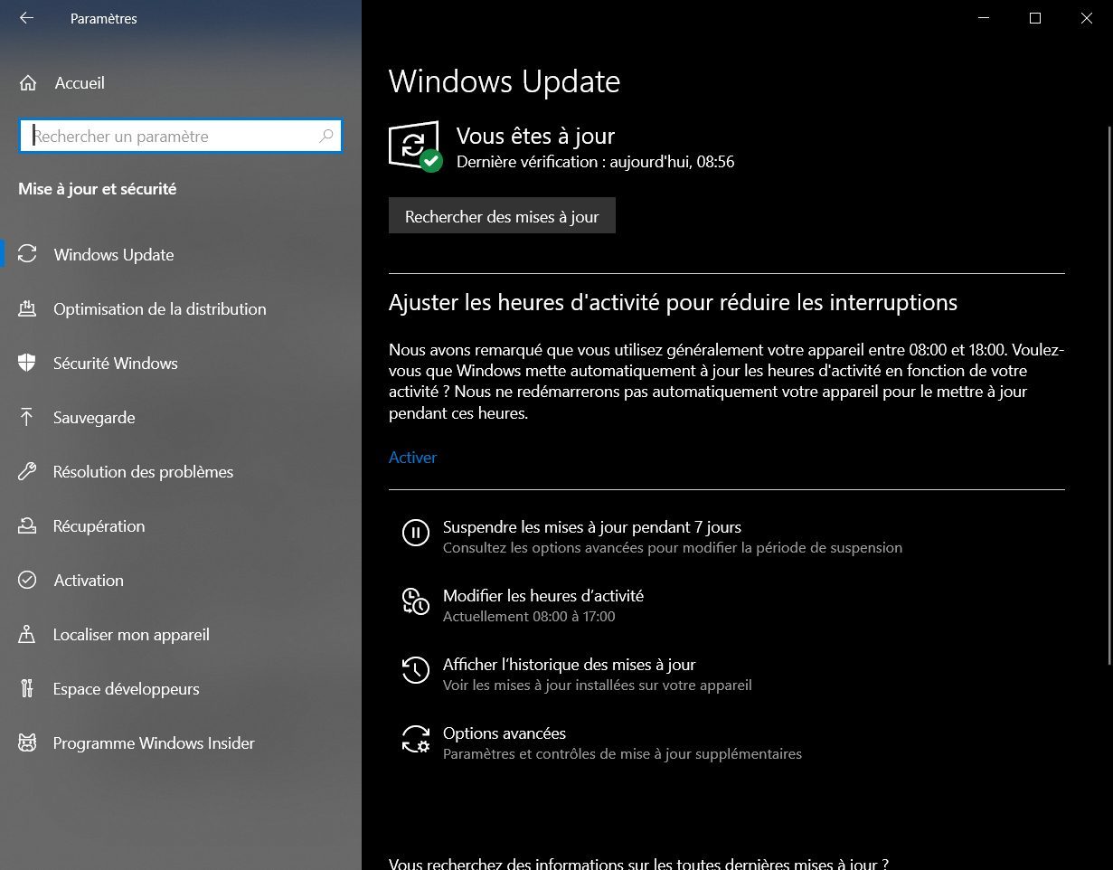Click Rechercher des mises à jour button
1113x870 pixels.
point(502,216)
